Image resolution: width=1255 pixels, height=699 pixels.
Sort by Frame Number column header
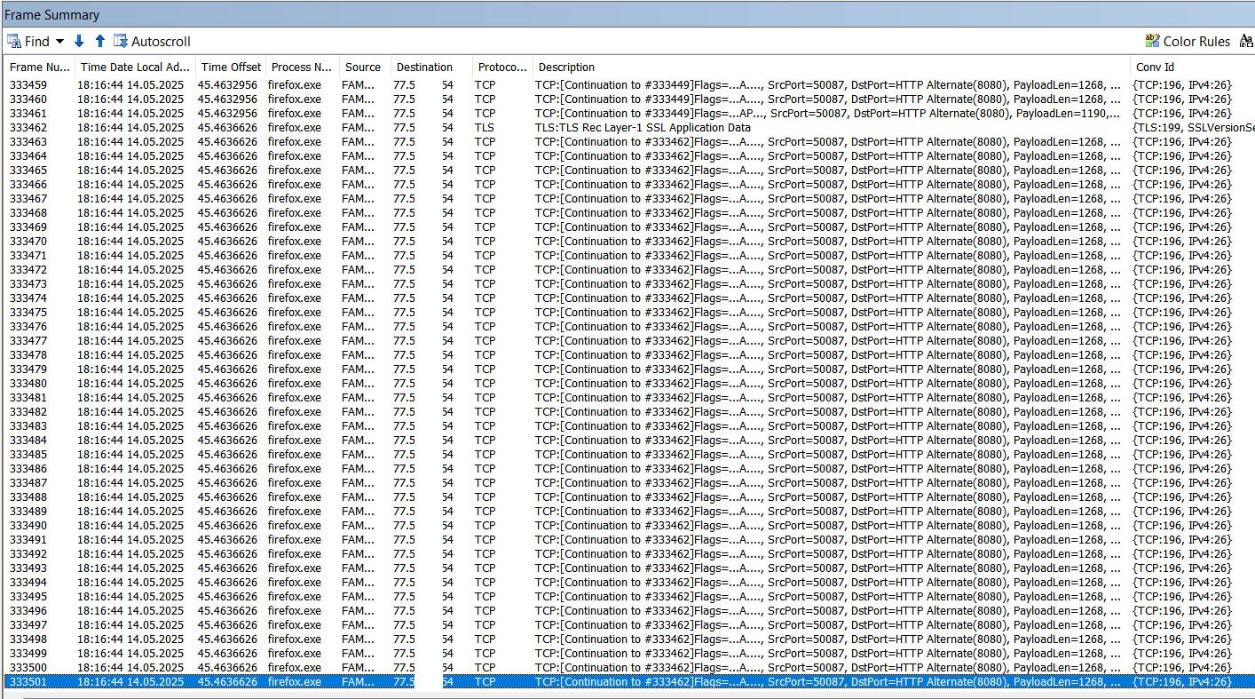click(x=39, y=67)
